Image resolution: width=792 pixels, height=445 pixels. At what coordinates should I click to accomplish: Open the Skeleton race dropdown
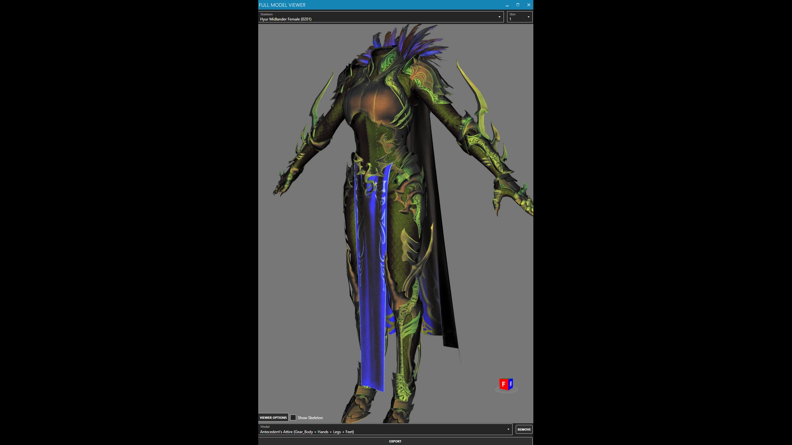click(x=381, y=17)
